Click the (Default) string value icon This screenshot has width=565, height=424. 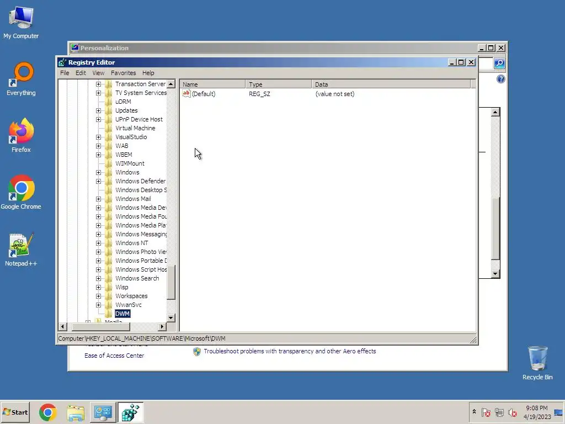[186, 94]
